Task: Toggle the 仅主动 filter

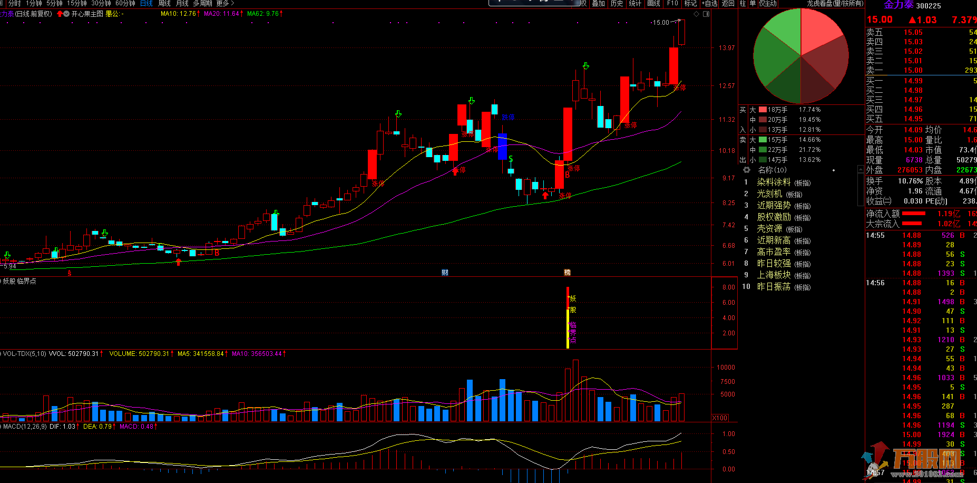Action: click(x=768, y=3)
